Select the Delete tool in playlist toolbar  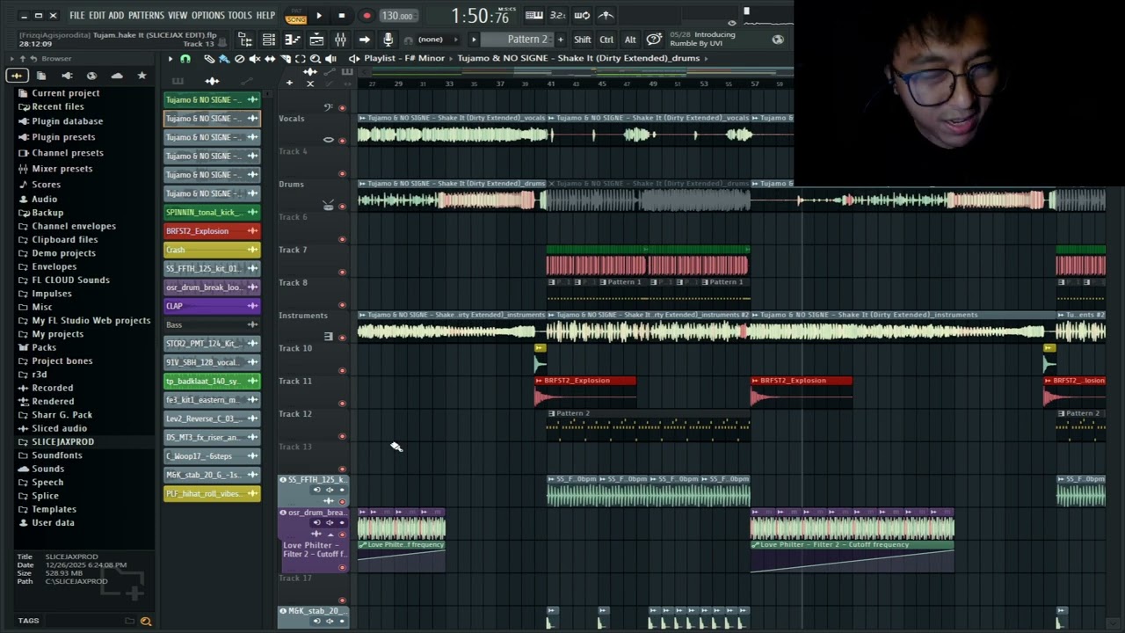(239, 59)
